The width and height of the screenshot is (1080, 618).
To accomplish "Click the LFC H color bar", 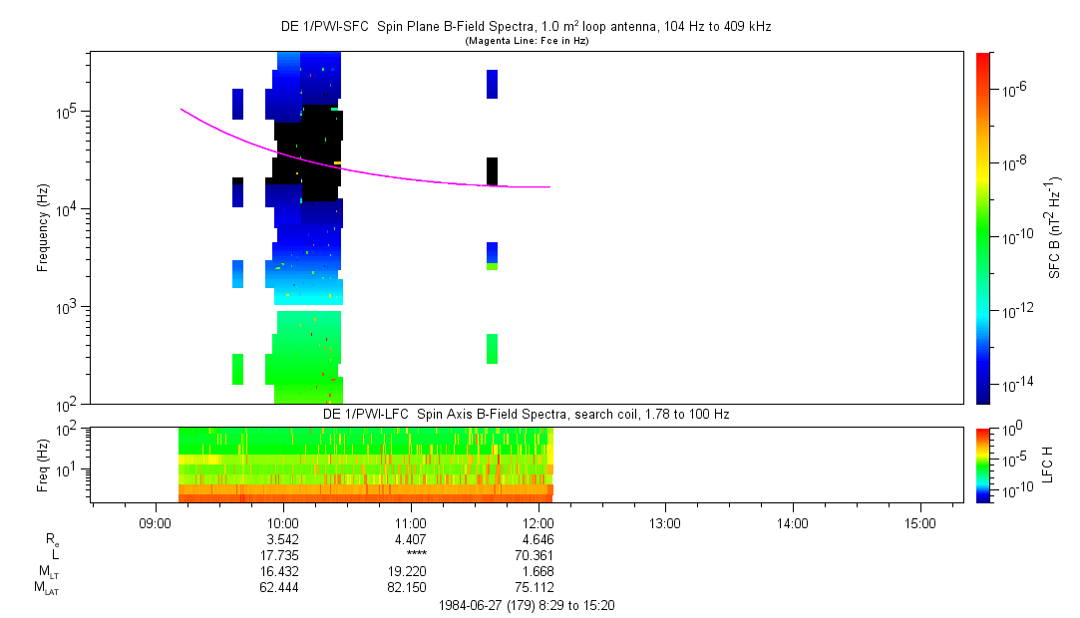I will 982,463.
